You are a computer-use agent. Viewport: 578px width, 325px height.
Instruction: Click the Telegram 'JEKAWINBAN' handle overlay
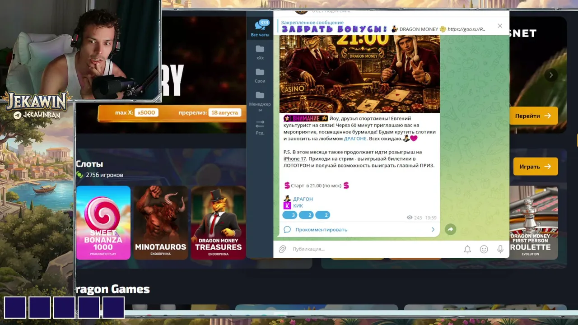click(x=37, y=115)
